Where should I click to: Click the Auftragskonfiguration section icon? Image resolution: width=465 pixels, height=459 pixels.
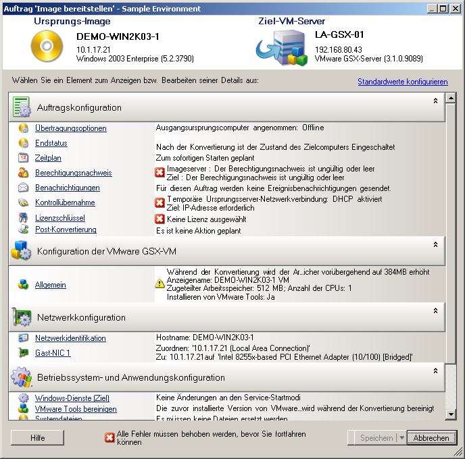coord(22,107)
